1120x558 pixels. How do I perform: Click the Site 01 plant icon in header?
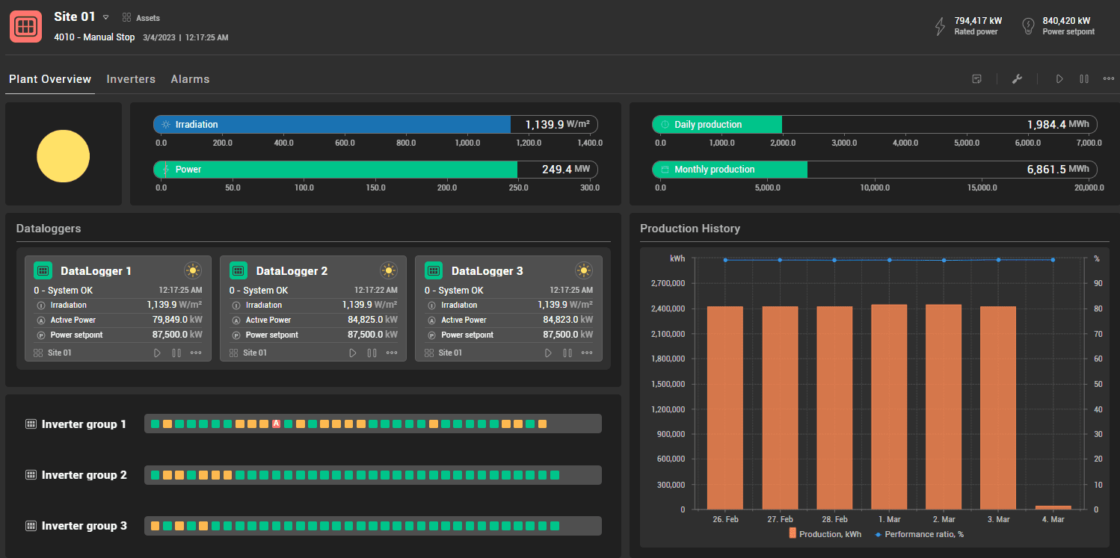25,25
